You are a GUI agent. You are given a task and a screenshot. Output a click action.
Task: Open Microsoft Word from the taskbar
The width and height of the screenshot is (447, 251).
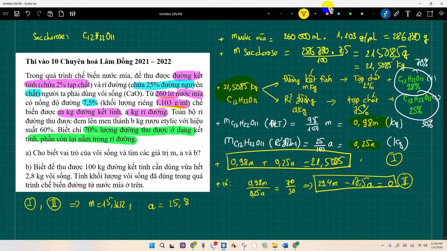(x=285, y=245)
